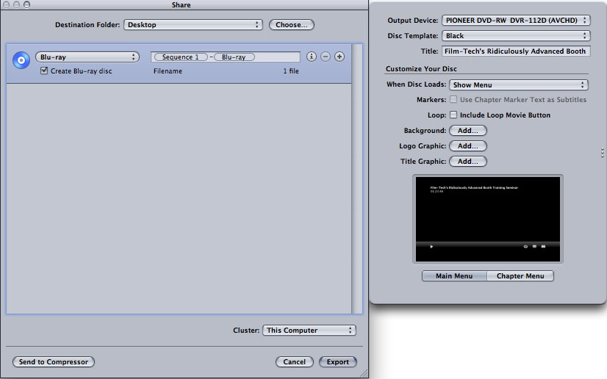Click the 'Customize Your Disc' heading

click(421, 68)
